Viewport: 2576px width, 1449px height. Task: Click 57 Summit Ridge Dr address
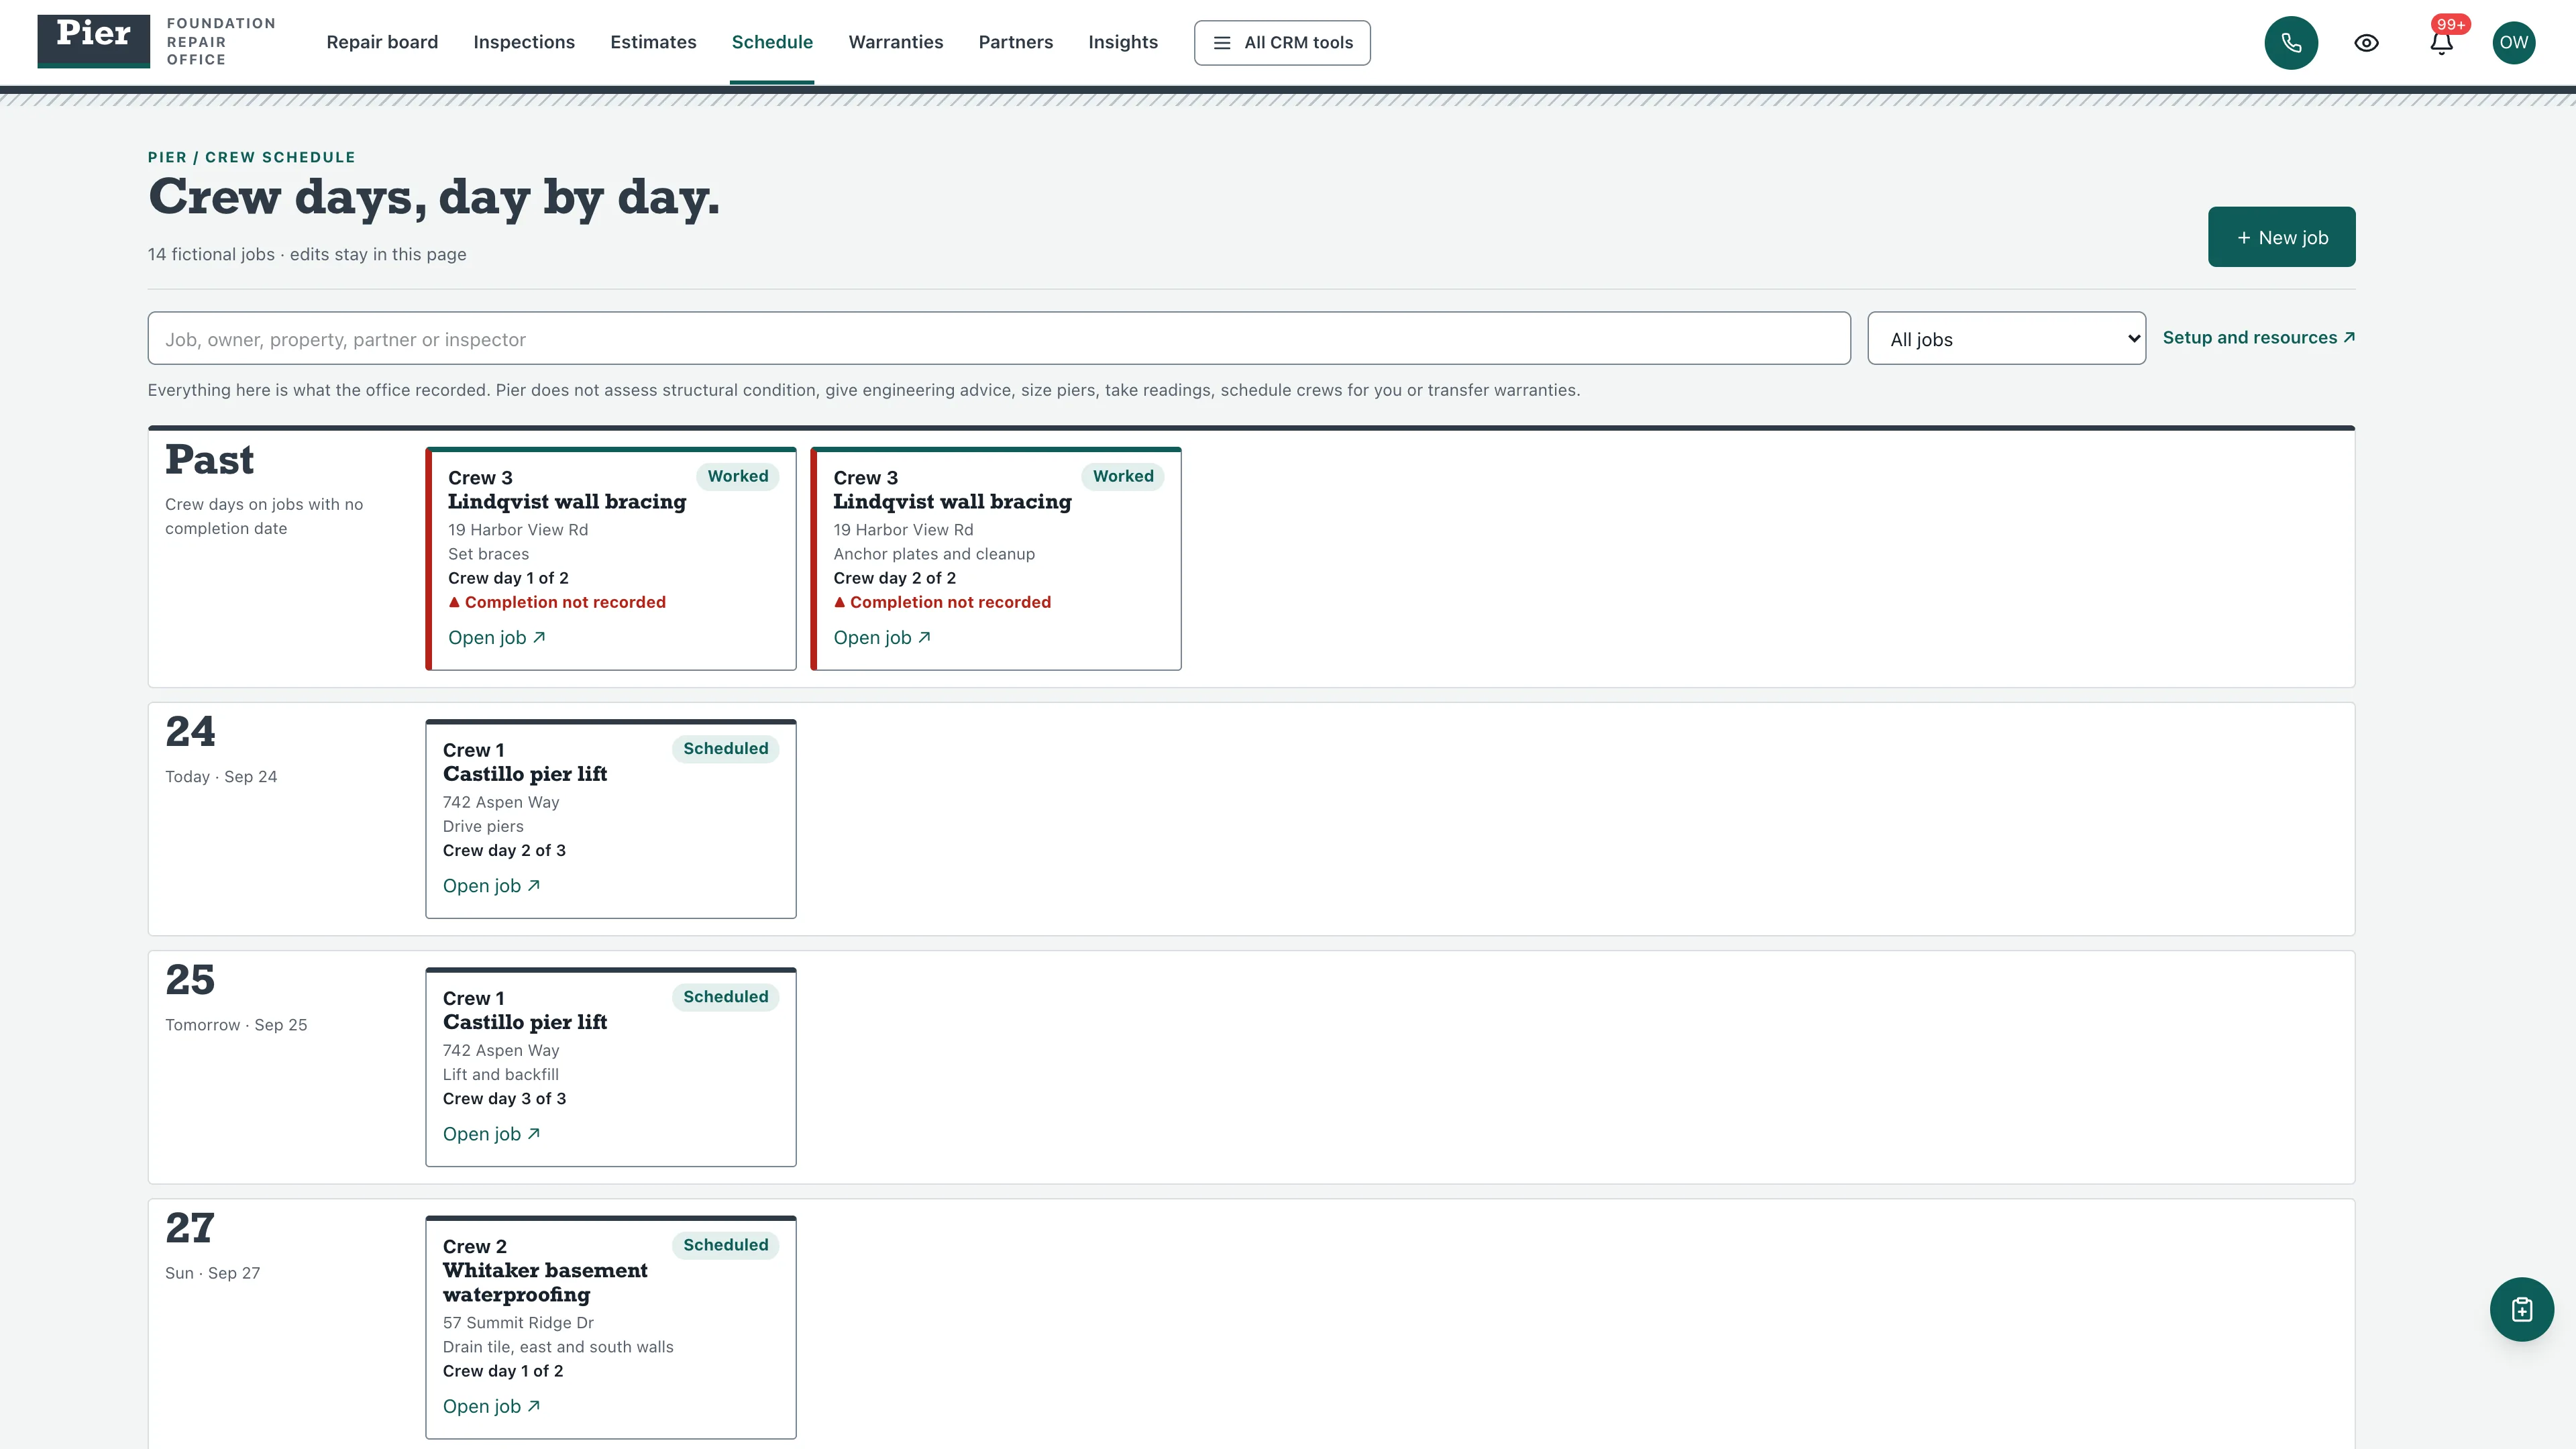(518, 1323)
